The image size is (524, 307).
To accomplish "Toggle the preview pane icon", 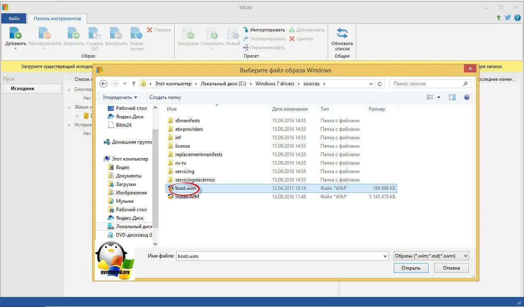I will pos(452,97).
